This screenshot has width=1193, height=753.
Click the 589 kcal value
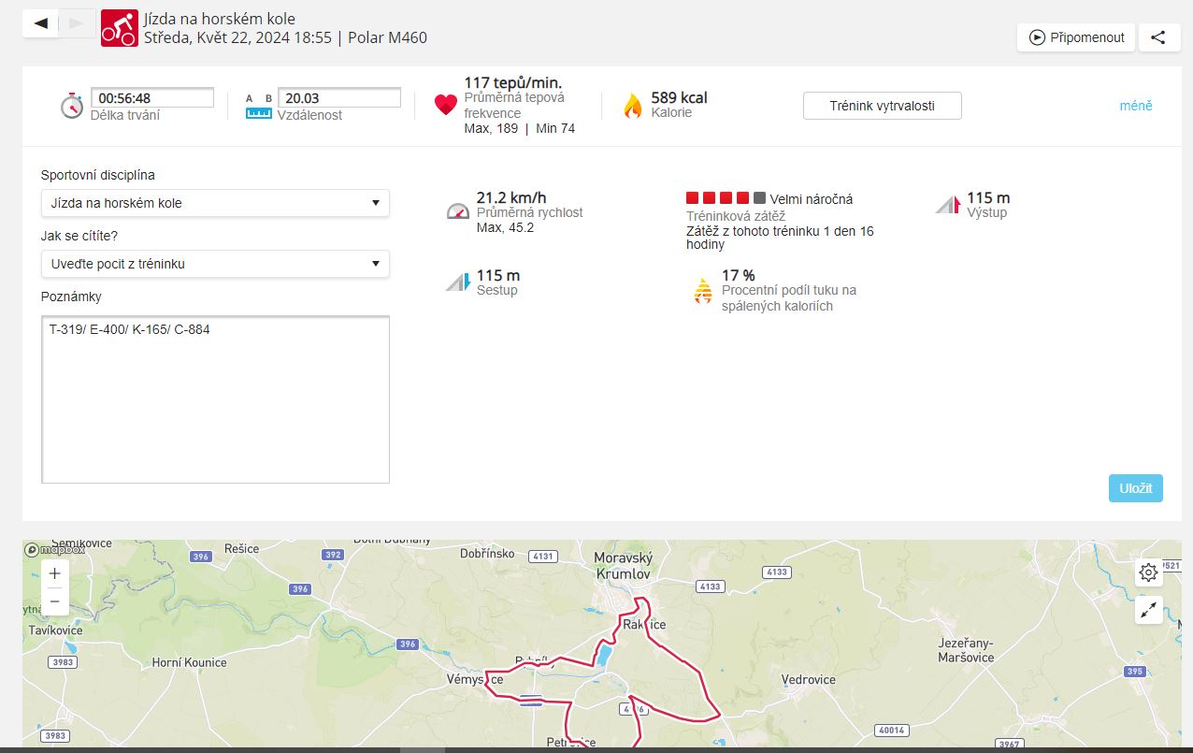click(679, 97)
